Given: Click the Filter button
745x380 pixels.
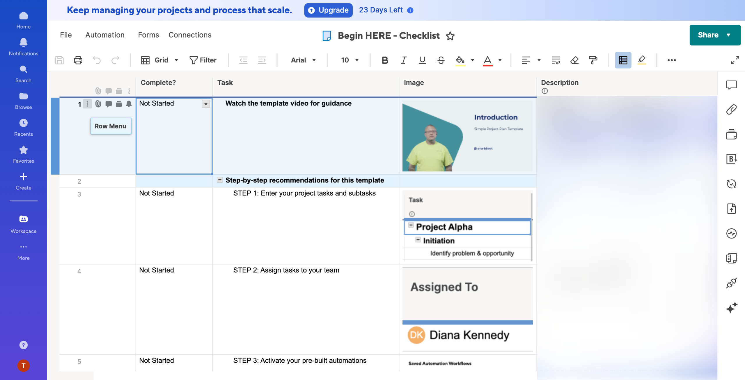Looking at the screenshot, I should tap(203, 60).
